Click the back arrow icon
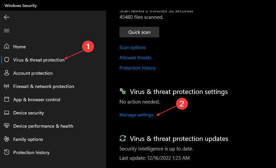Image resolution: width=276 pixels, height=168 pixels. click(7, 17)
